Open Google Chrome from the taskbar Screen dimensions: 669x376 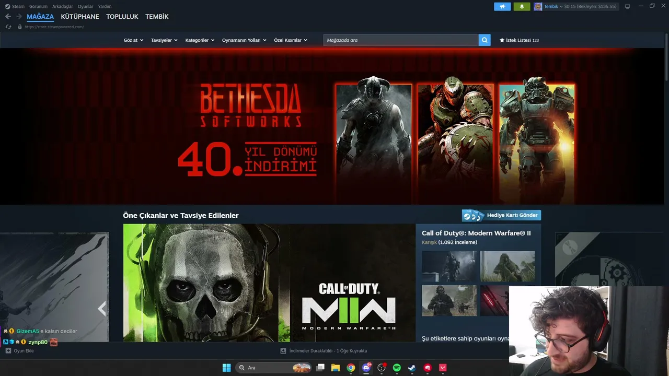coord(351,368)
